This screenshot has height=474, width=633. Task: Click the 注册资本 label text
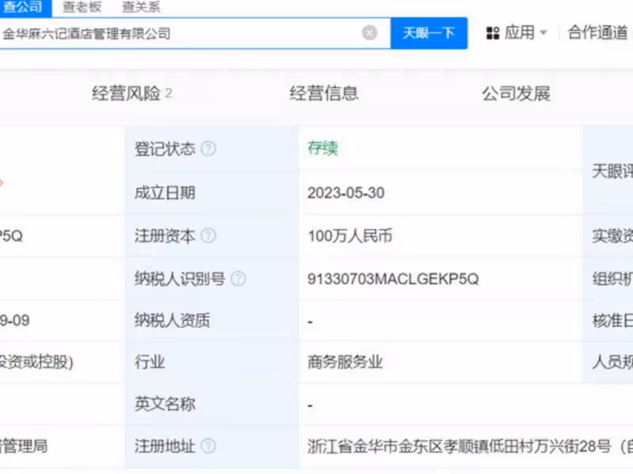[x=165, y=235]
